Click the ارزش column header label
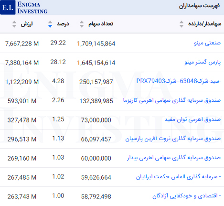224x206 pixels. point(27,24)
